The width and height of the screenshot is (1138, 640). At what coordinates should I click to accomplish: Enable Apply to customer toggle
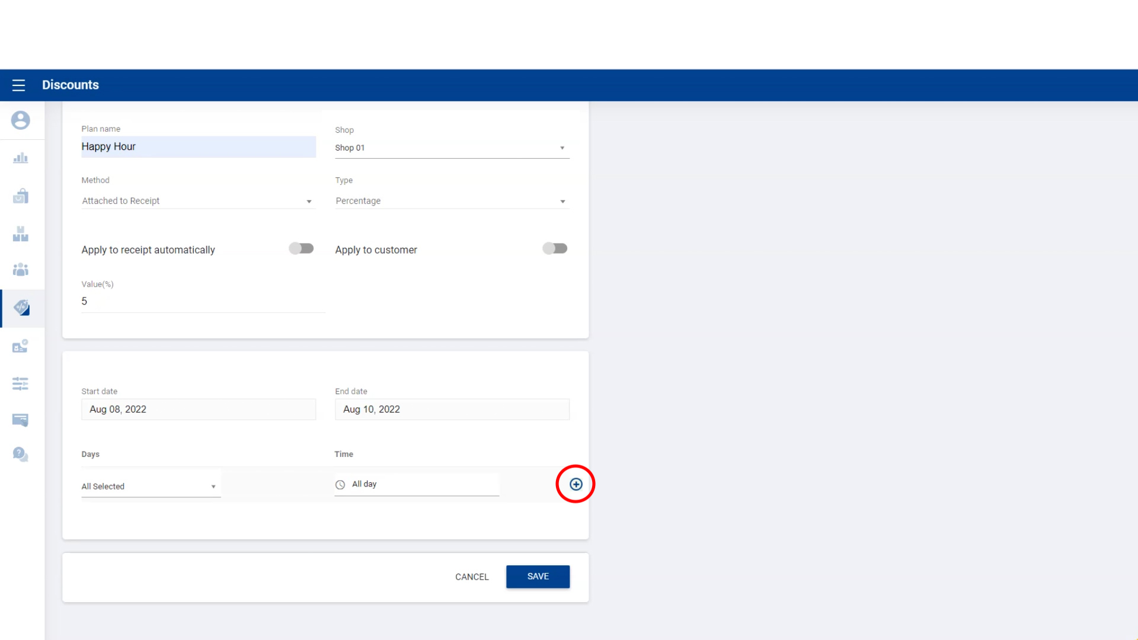pos(555,249)
